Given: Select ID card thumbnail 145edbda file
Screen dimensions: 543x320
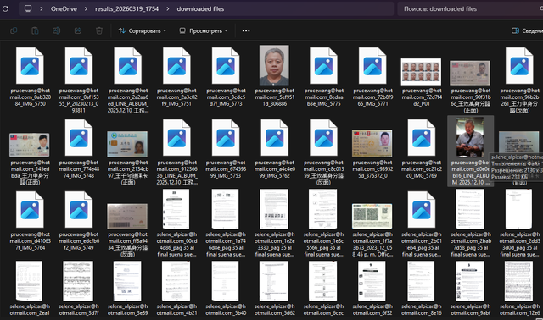Looking at the screenshot, I should coord(30,145).
